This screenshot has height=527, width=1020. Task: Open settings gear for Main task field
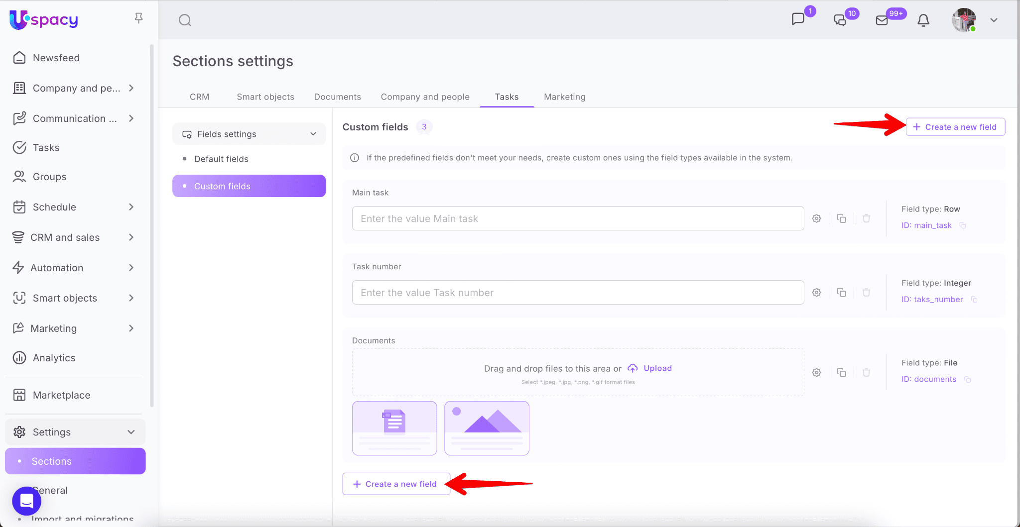point(816,218)
